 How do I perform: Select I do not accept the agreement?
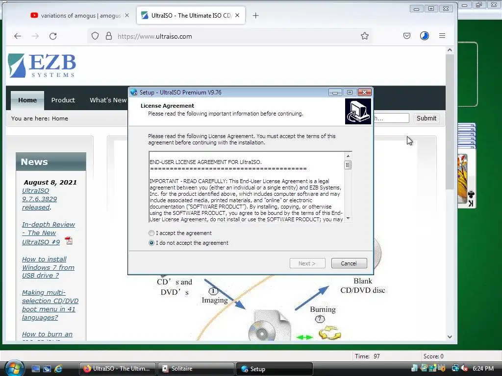pyautogui.click(x=151, y=243)
